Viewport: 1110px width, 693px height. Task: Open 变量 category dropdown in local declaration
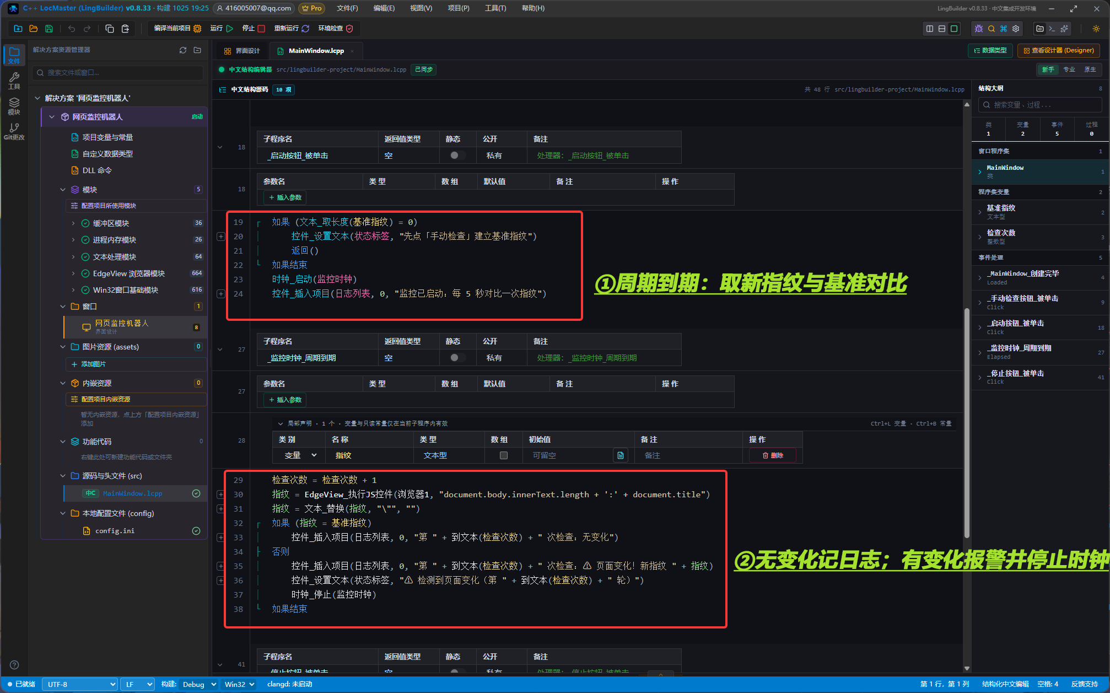(x=300, y=455)
